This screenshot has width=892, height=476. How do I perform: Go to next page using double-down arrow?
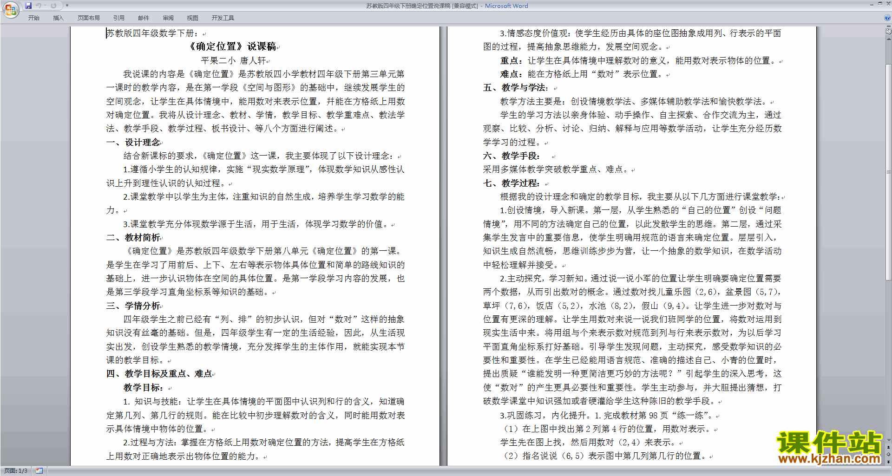(889, 462)
